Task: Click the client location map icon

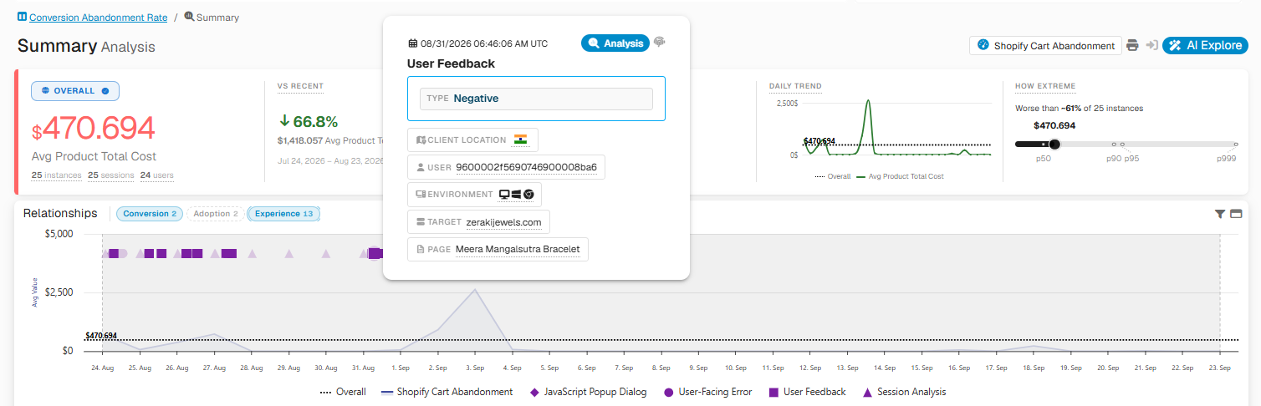Action: point(421,140)
